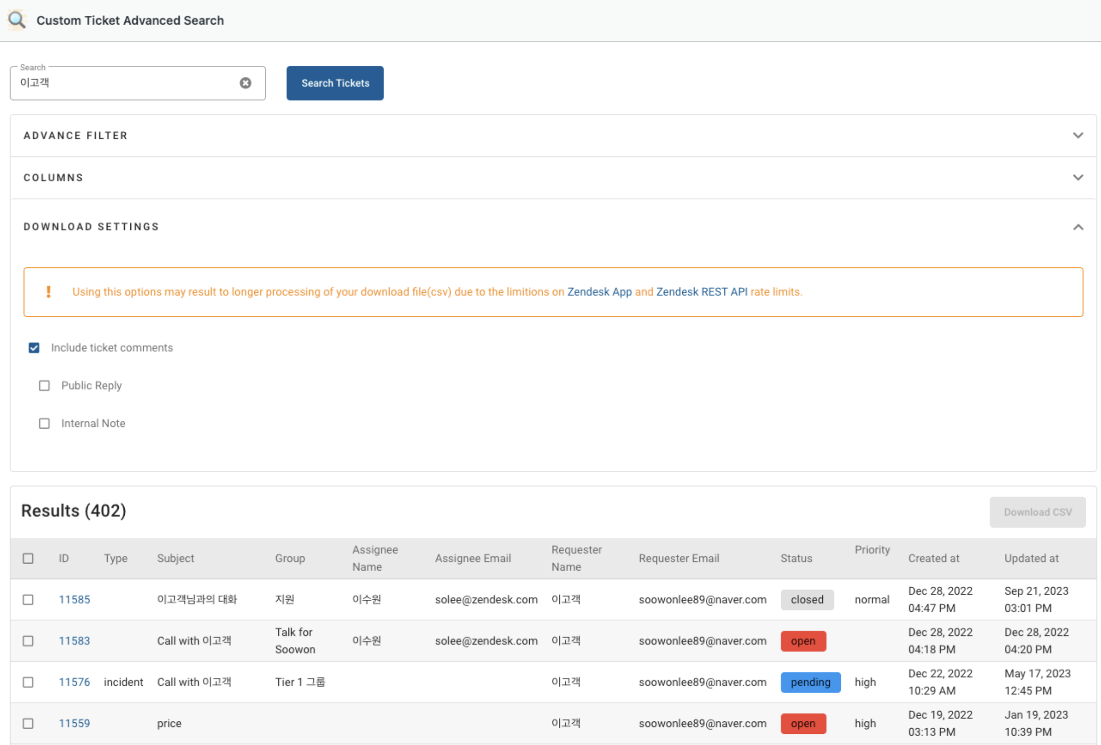
Task: Open ticket 11583 link
Action: 74,641
